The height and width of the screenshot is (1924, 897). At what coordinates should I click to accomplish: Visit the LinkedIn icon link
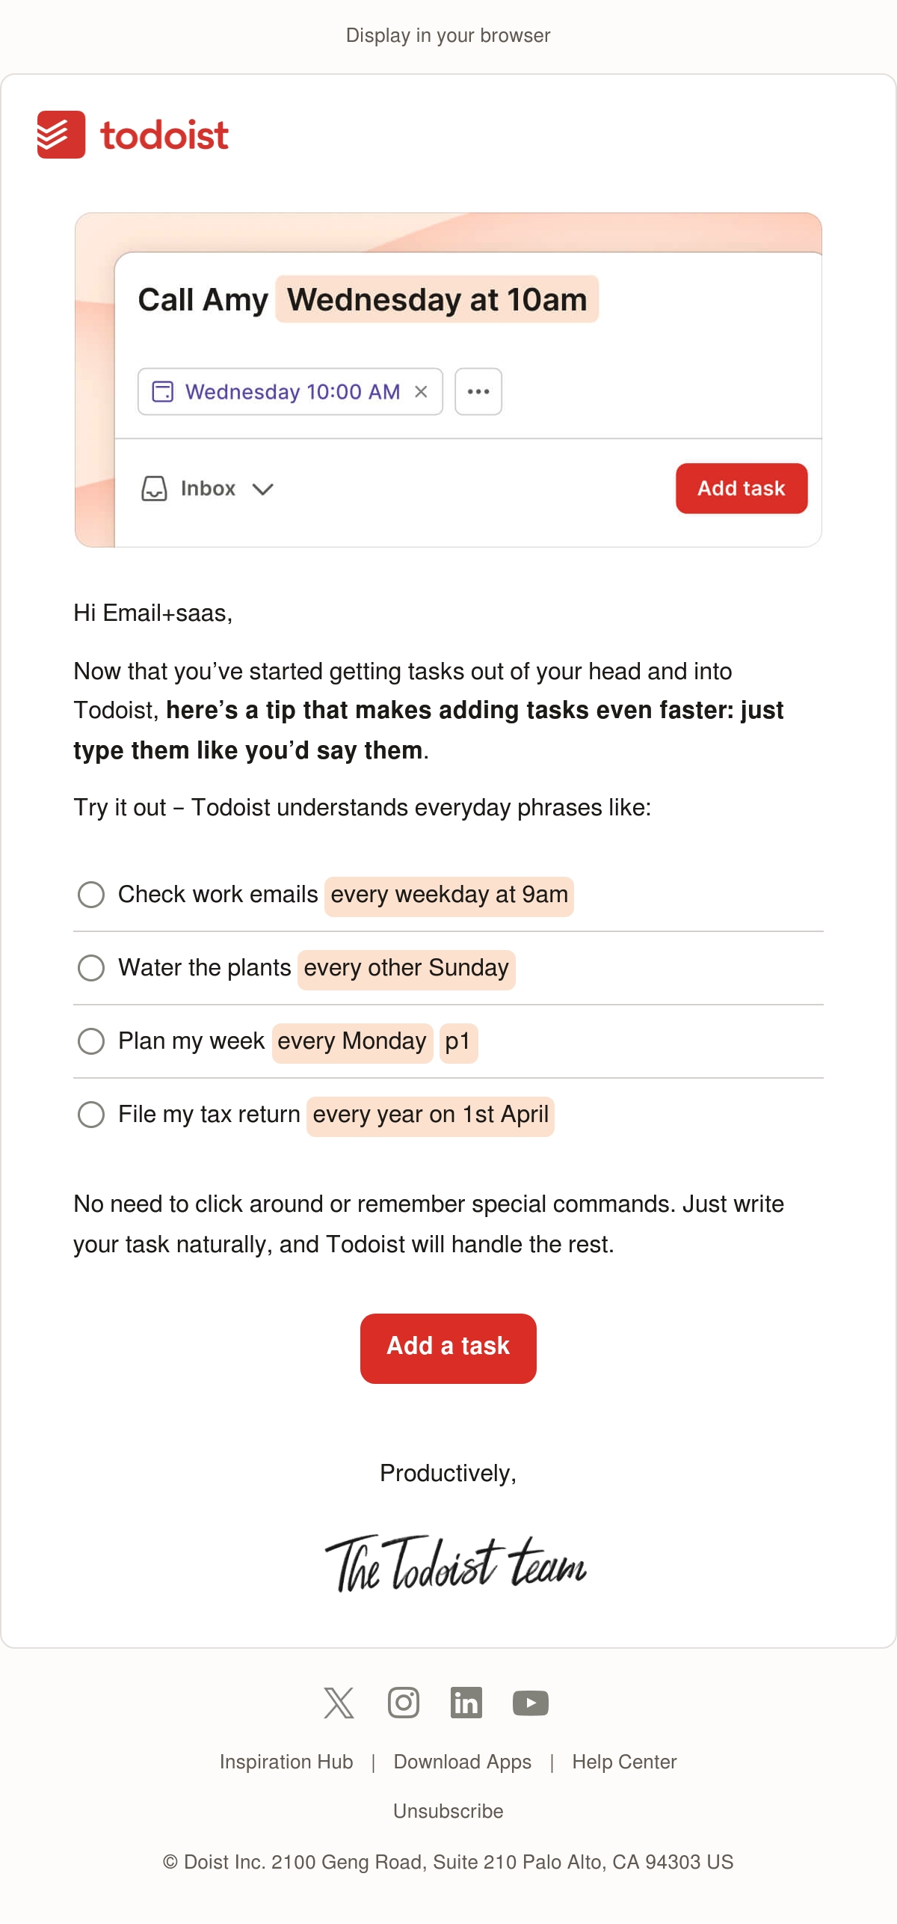coord(466,1703)
